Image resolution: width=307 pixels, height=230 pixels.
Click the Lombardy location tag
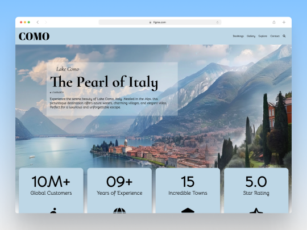(57, 93)
